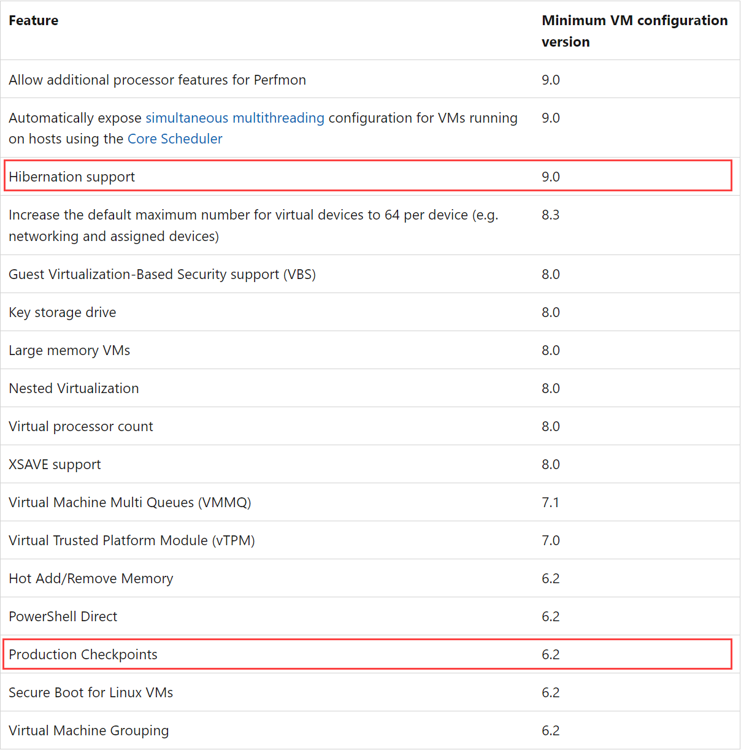Click Virtual Machine Multi Queues (VMMQ) text
The height and width of the screenshot is (750, 741).
(x=130, y=502)
